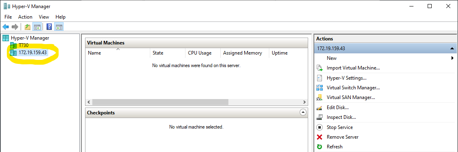Screen dimensions: 458x152
Task: Expand the New submenu arrow
Action: (x=453, y=58)
